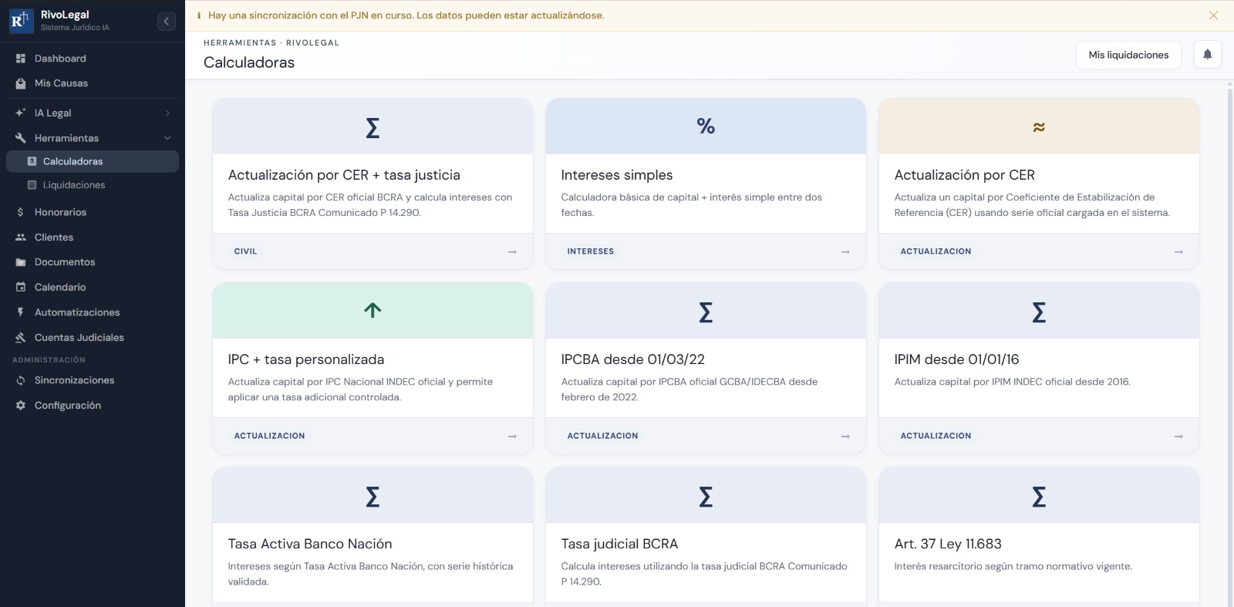
Task: Open Sincronizaciones in Administración
Action: pos(93,380)
